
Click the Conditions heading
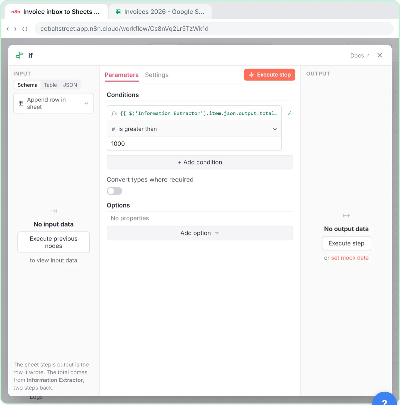[x=123, y=95]
